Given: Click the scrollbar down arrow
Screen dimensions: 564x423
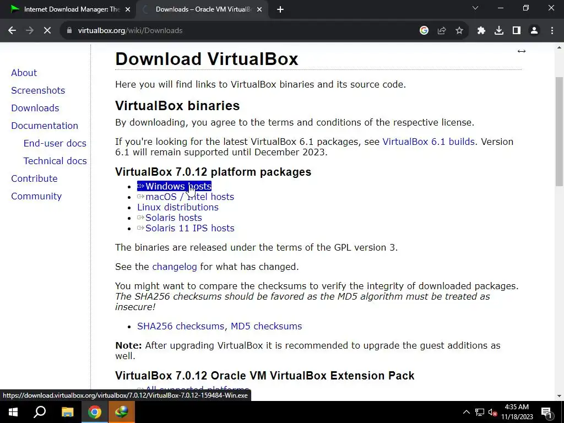Looking at the screenshot, I should 559,396.
